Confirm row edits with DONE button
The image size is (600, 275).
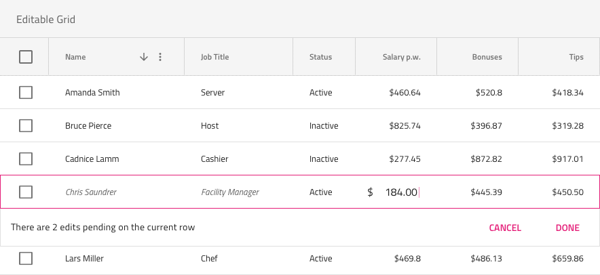click(567, 228)
